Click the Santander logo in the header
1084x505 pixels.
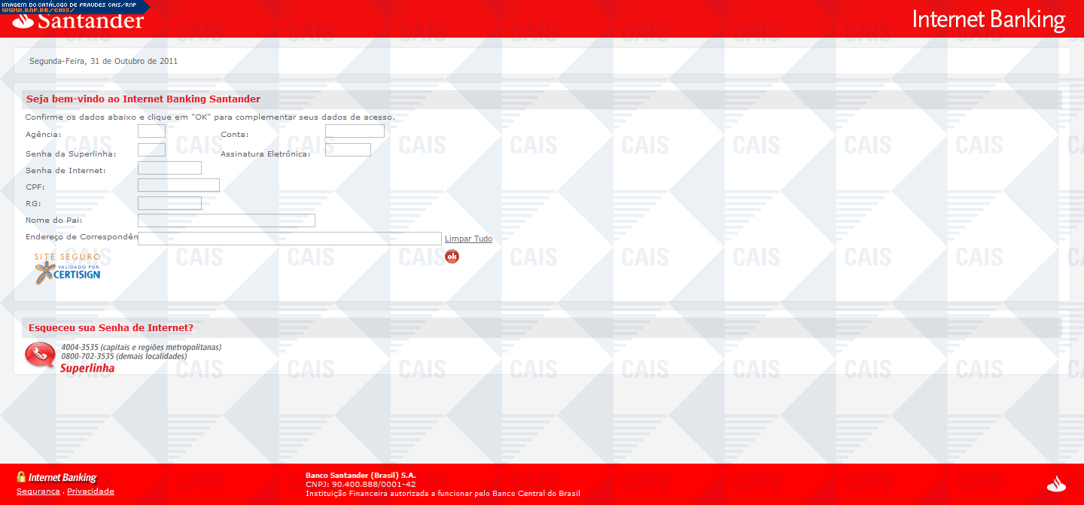[x=78, y=21]
